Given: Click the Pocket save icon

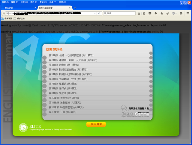Looking at the screenshot, I should pos(150,13).
